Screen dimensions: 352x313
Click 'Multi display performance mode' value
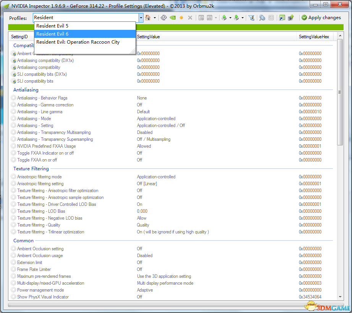tap(165, 283)
